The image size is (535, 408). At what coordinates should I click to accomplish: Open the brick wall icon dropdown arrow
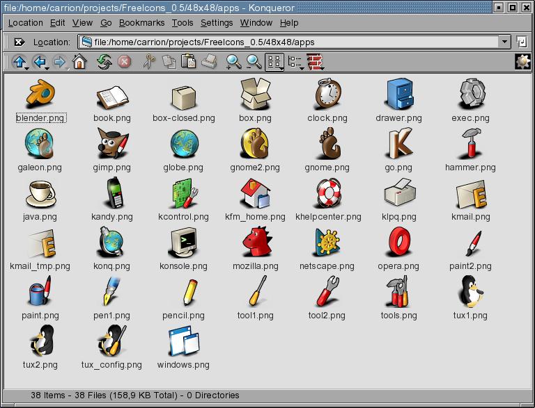[x=322, y=69]
